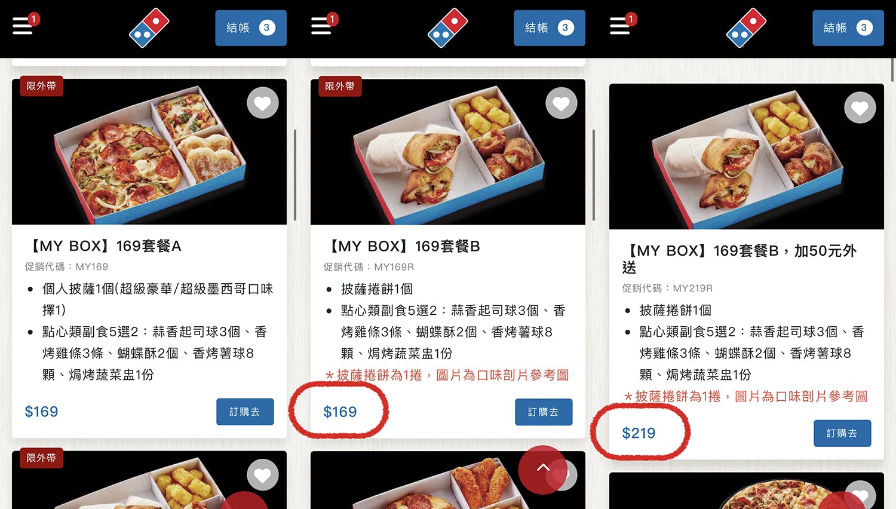Order the $169 套餐B with 訂購去

point(544,412)
